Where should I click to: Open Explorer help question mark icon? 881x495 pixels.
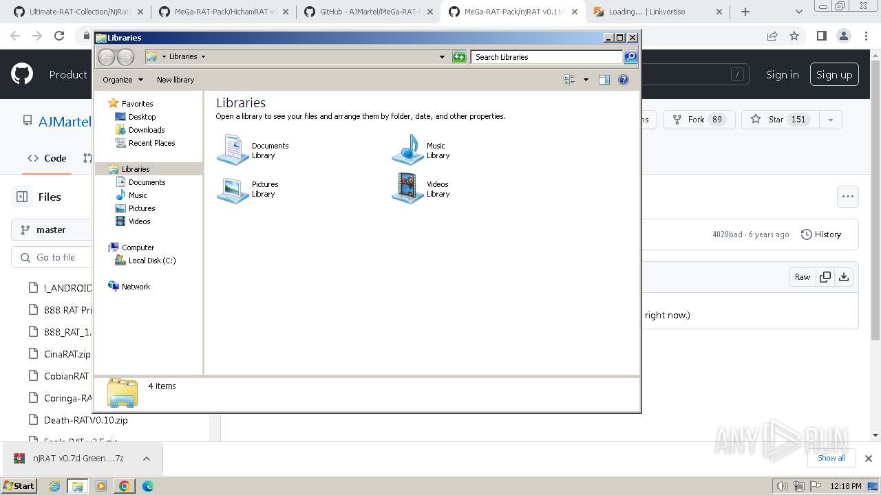pos(624,80)
